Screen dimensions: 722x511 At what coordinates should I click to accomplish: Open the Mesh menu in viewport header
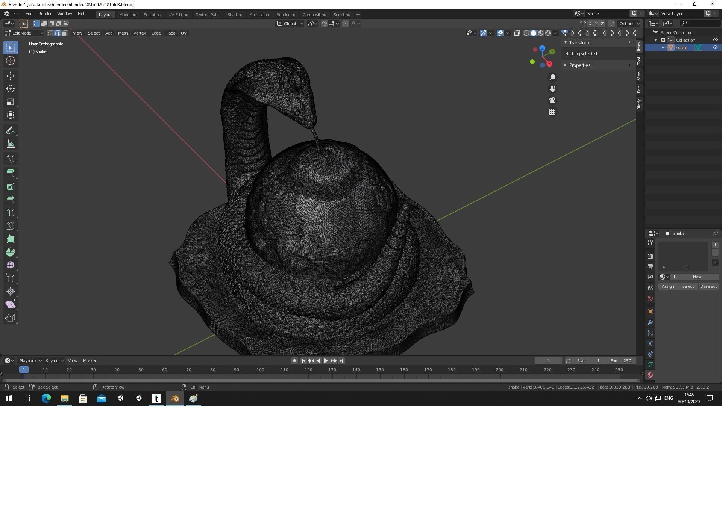pyautogui.click(x=123, y=33)
